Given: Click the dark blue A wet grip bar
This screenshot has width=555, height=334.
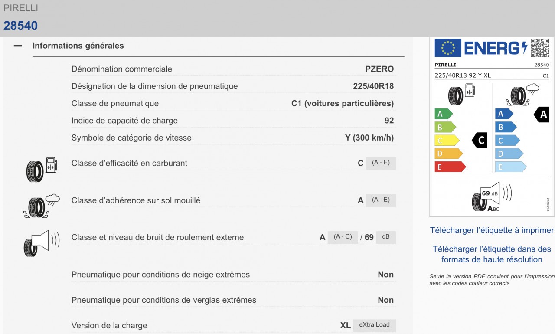Looking at the screenshot, I should pyautogui.click(x=504, y=114).
